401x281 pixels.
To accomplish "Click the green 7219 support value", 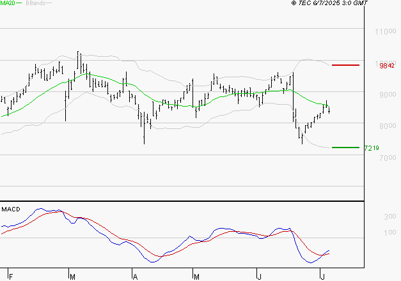I will coord(372,148).
